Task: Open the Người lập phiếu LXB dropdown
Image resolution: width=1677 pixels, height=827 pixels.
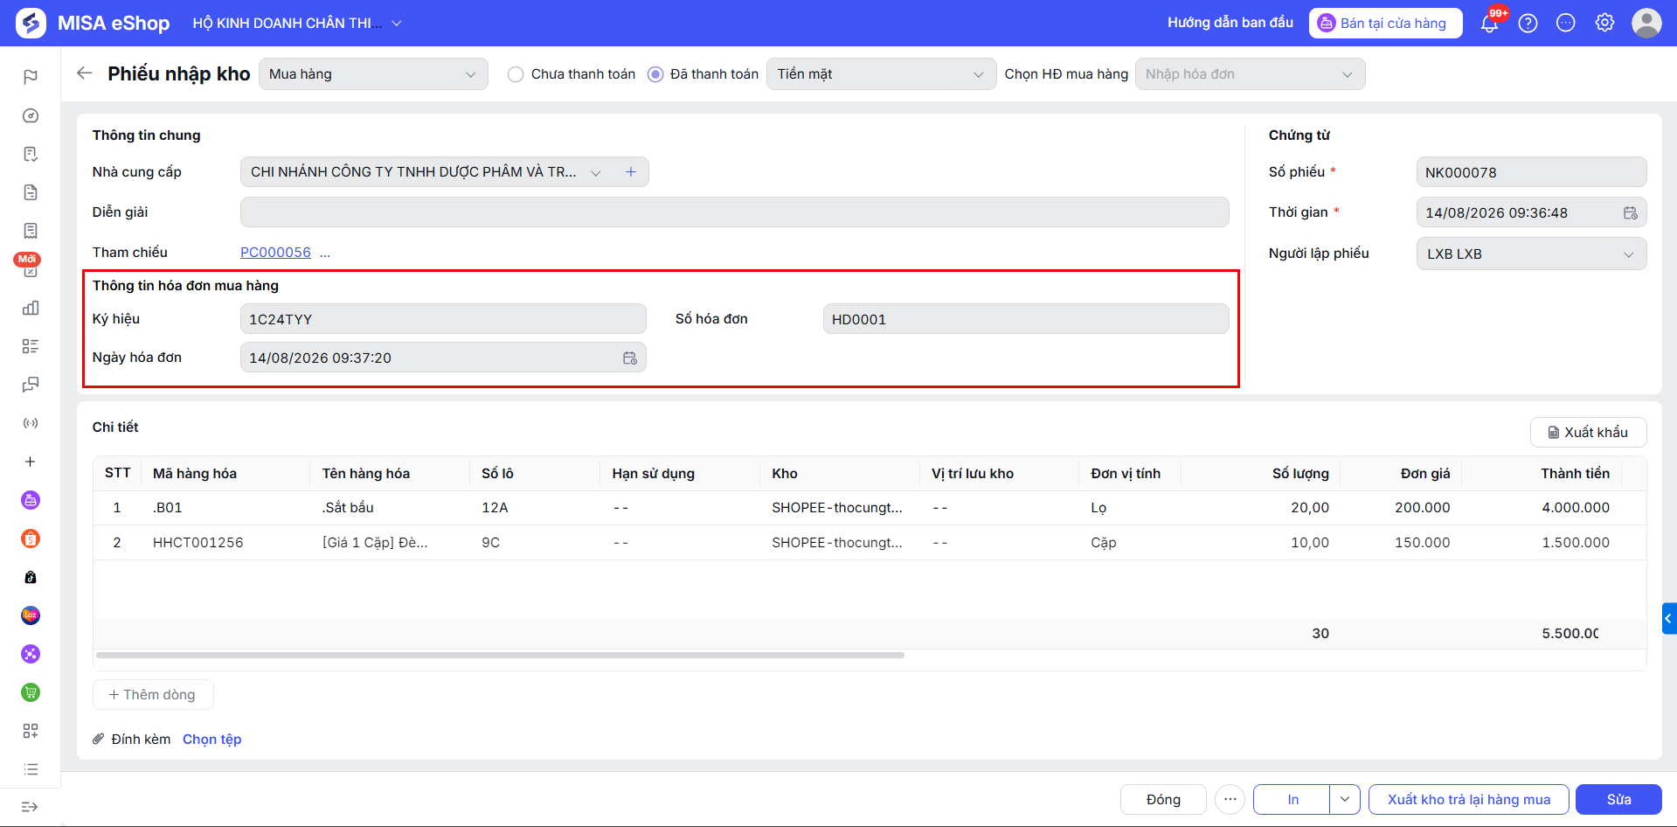Action: [x=1531, y=254]
